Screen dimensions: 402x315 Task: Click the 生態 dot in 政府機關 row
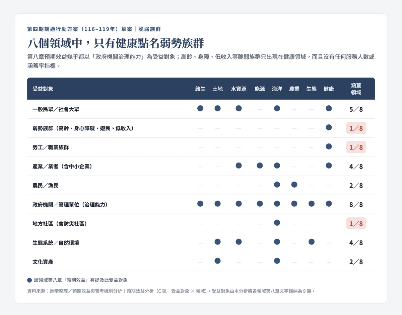[312, 204]
